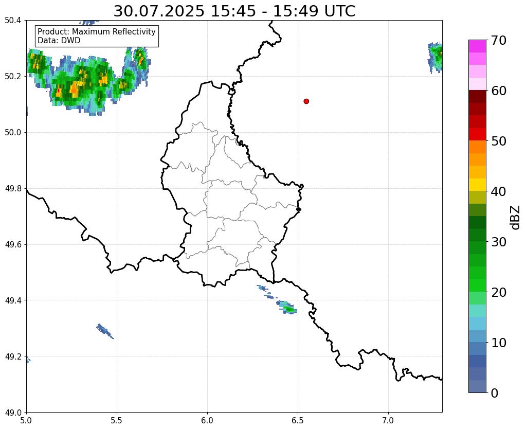Click the colorbar tick label '70'

pos(499,40)
